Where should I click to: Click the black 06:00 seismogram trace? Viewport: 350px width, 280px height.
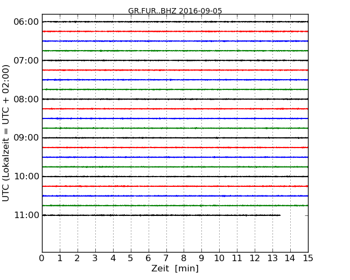coord(175,22)
